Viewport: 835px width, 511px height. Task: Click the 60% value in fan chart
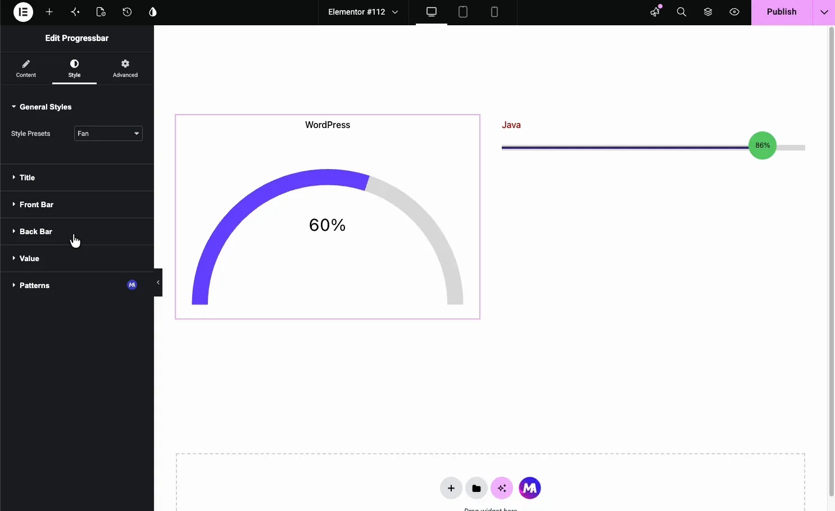328,225
